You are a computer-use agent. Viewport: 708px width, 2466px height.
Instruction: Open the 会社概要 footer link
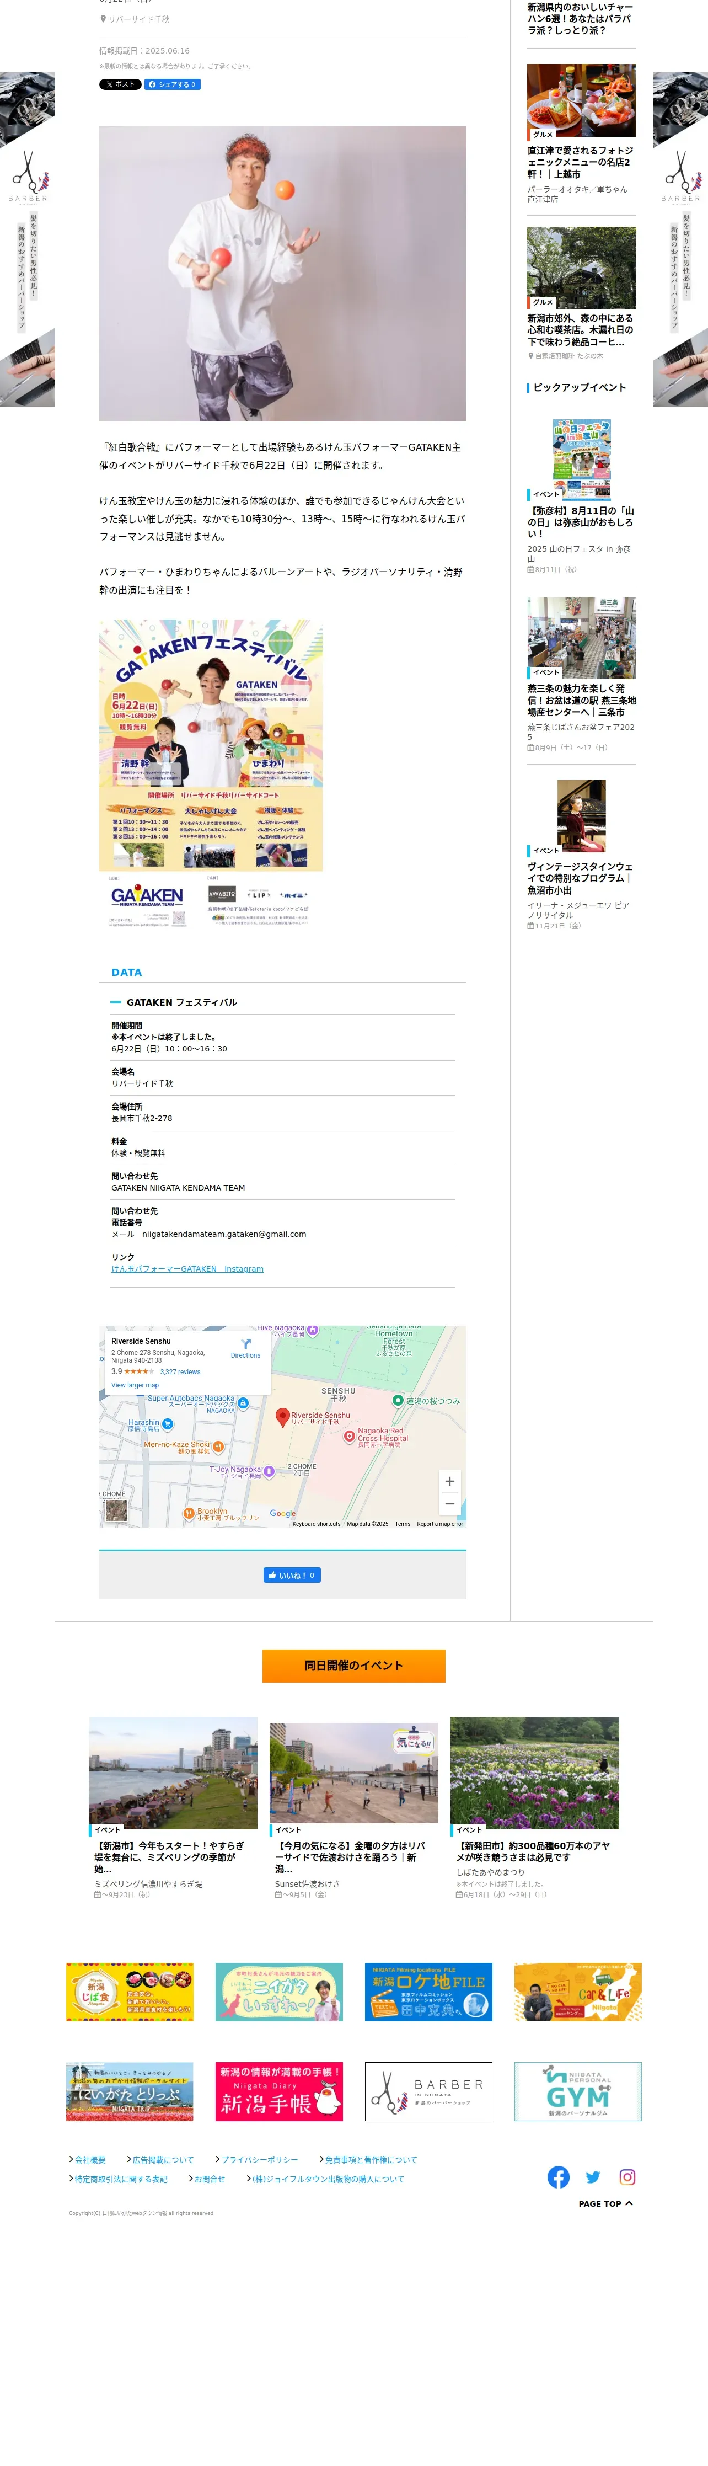90,2160
